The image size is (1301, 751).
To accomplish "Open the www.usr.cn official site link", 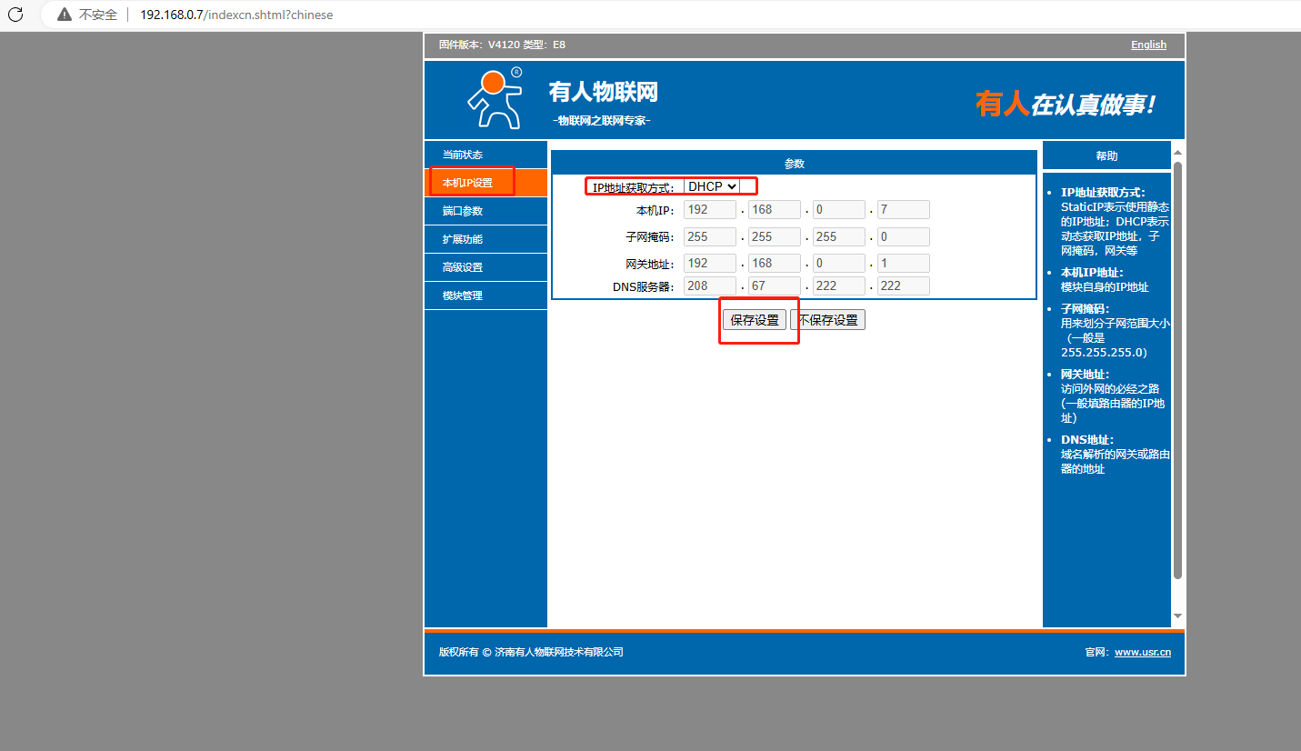I will 1143,652.
